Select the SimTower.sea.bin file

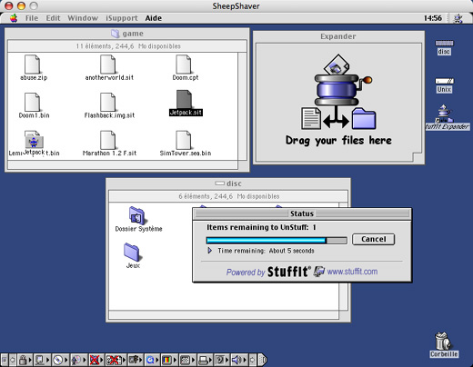click(x=184, y=140)
